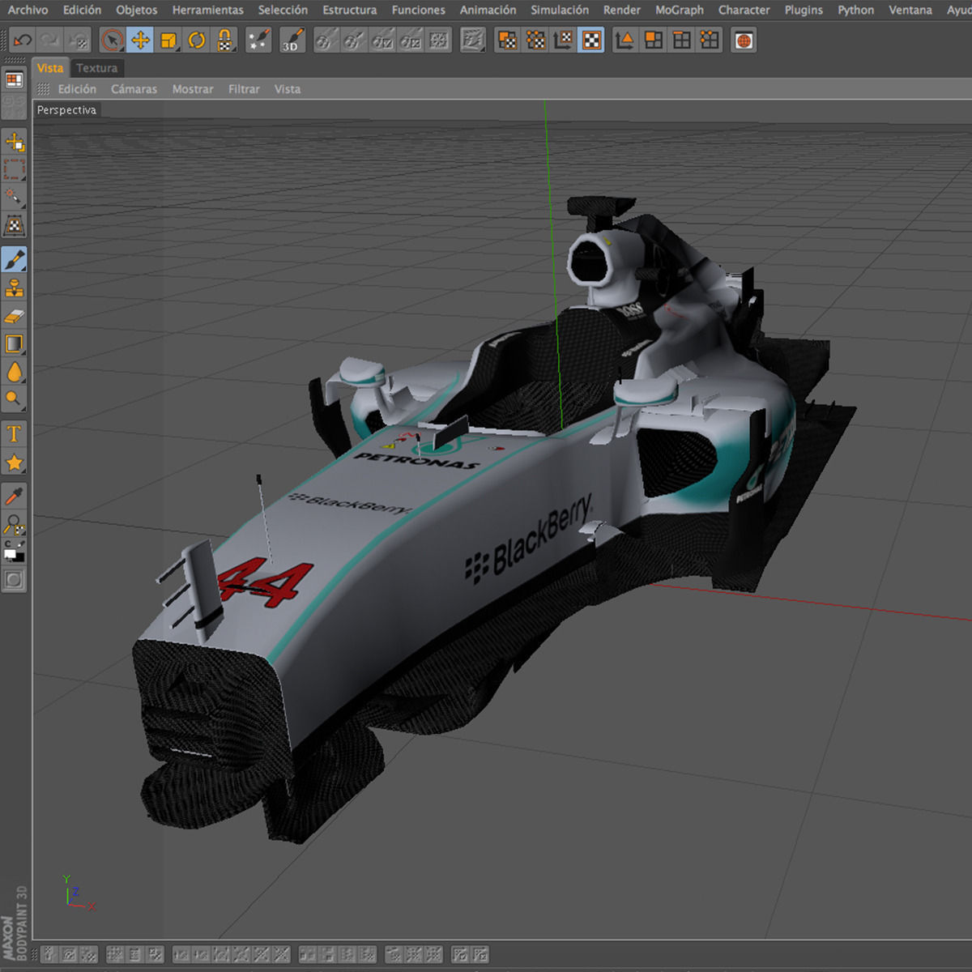Open the viewport Vista submenu
The image size is (972, 972).
tap(288, 89)
